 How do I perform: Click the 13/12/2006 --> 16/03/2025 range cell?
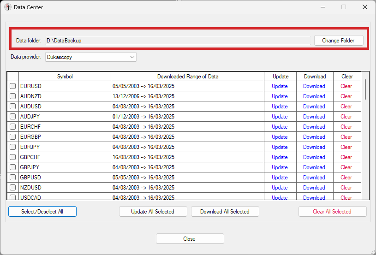click(x=187, y=96)
